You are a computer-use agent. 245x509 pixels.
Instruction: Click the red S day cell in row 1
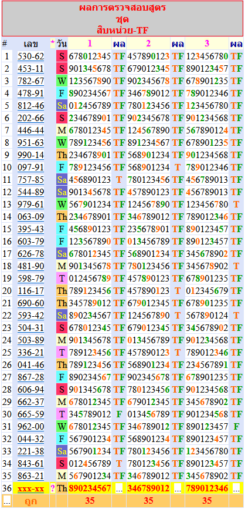62,56
